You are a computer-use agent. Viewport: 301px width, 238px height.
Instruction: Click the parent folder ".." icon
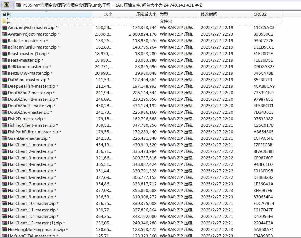[x=4, y=21]
